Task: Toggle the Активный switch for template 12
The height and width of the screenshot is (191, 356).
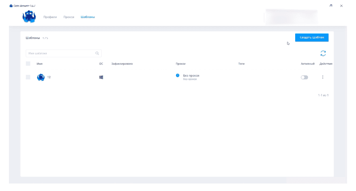Action: point(304,77)
